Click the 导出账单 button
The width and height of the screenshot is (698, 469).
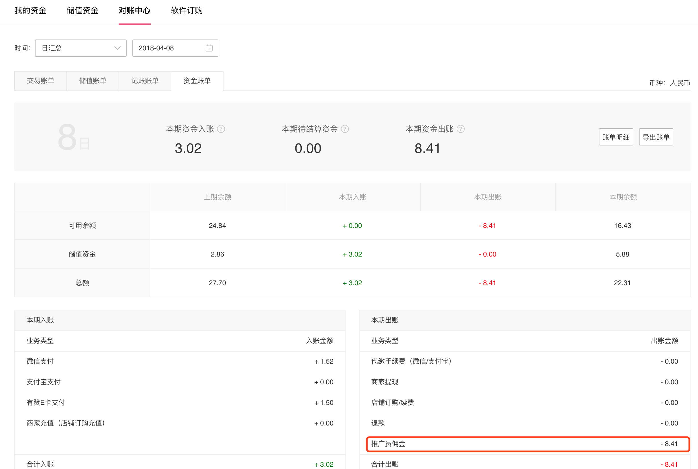(x=656, y=137)
